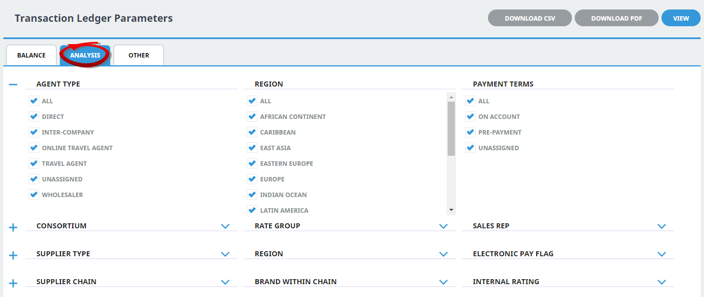704x297 pixels.
Task: Switch to the Balance tab
Action: 31,55
